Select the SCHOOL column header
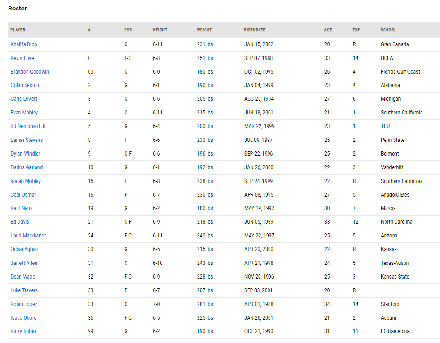Image resolution: width=440 pixels, height=343 pixels. pyautogui.click(x=388, y=30)
